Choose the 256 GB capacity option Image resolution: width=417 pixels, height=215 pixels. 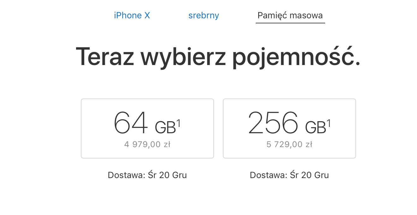click(x=289, y=128)
